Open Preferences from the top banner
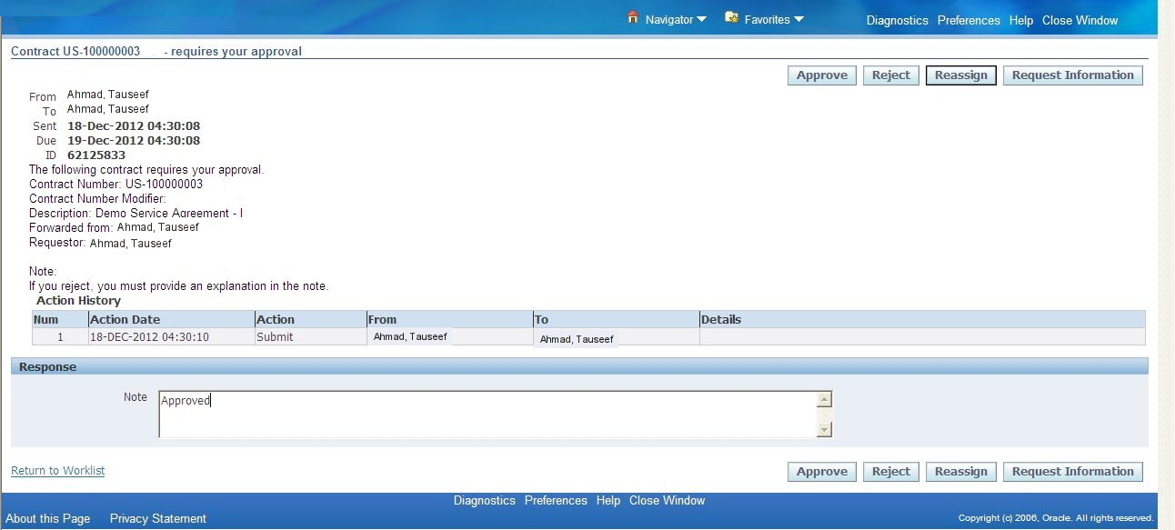The height and width of the screenshot is (530, 1175). point(969,20)
